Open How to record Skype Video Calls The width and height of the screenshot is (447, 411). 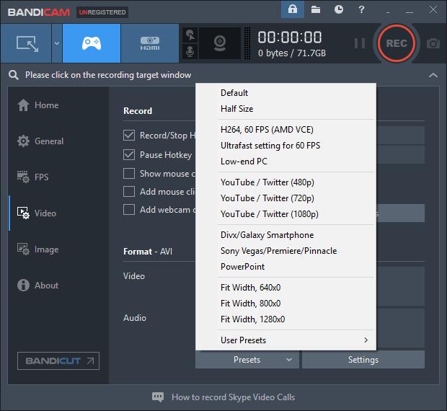coord(233,397)
